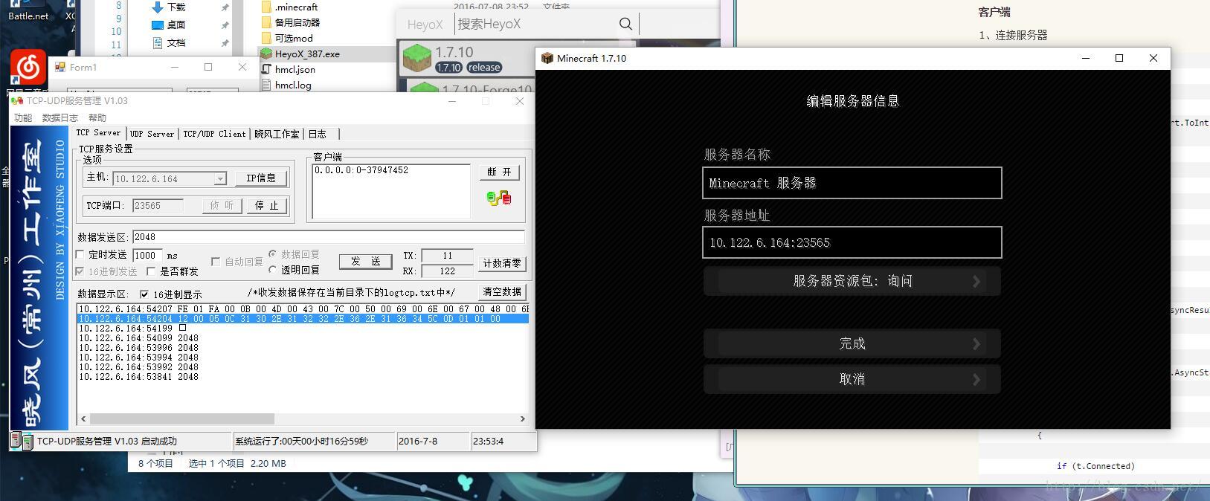This screenshot has width=1210, height=501.
Task: Click scroll-right arrow of data display
Action: (x=522, y=418)
